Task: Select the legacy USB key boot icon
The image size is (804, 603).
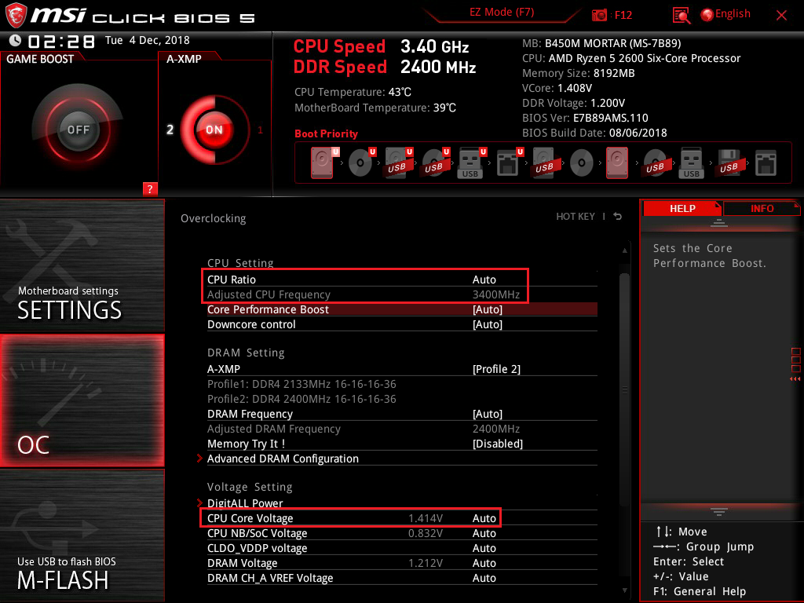Action: tap(691, 163)
